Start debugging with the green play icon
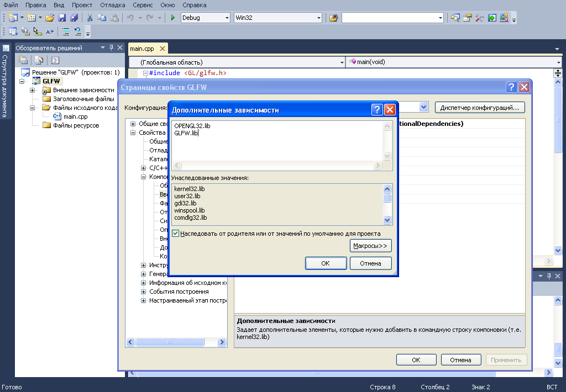 [172, 18]
